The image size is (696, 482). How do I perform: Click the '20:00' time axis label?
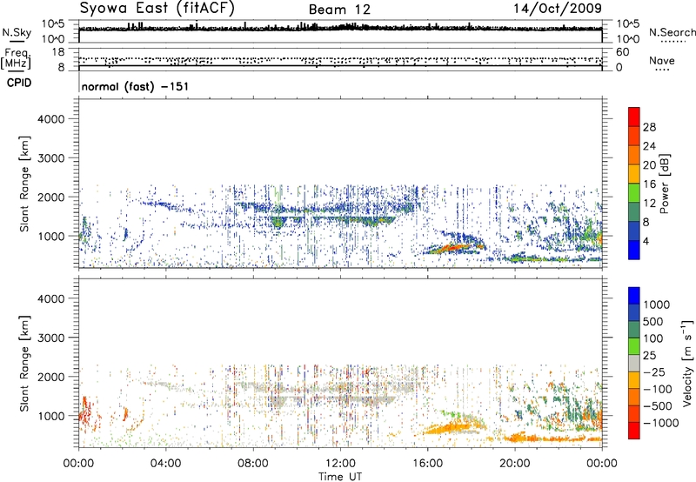click(514, 464)
